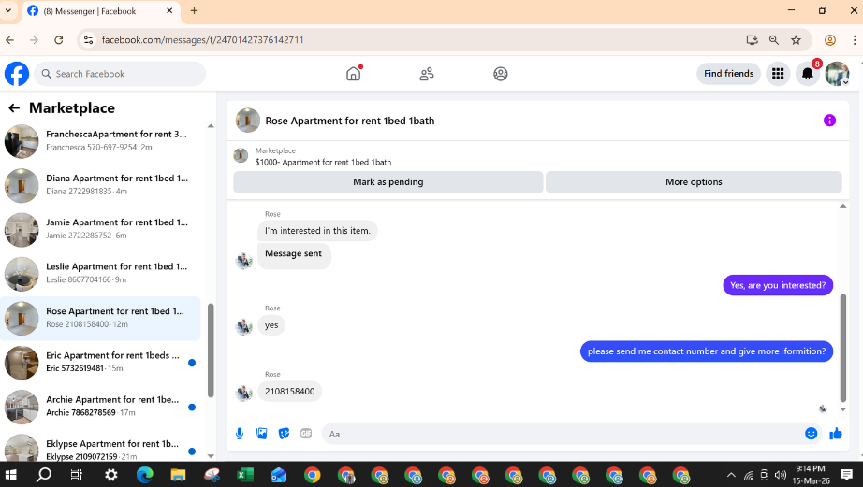Open Diana Apartment for rent conversation

[101, 185]
